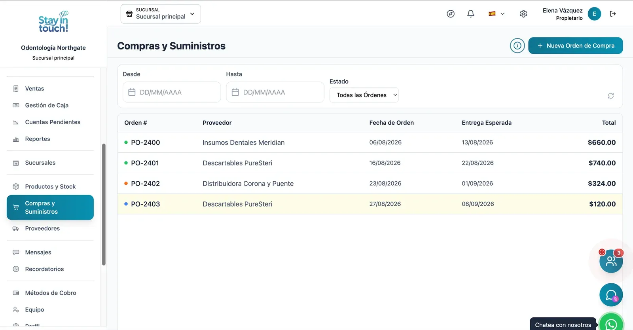This screenshot has width=633, height=330.
Task: Click supplier Distribuidora Corona y Puente
Action: pos(248,184)
